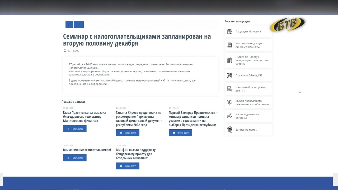This screenshot has width=338, height=190.
Task: Read more under Минфин оказал поддержку article
Action: (x=128, y=166)
